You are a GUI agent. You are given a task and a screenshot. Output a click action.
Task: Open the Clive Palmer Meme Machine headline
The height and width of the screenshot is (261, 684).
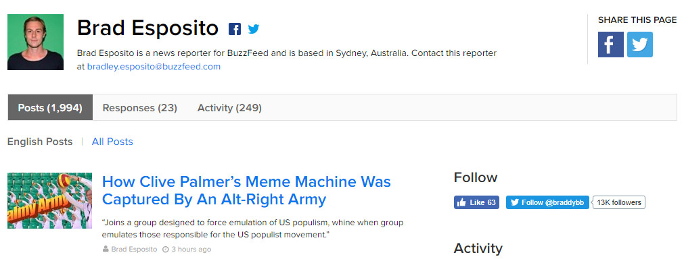tap(246, 190)
